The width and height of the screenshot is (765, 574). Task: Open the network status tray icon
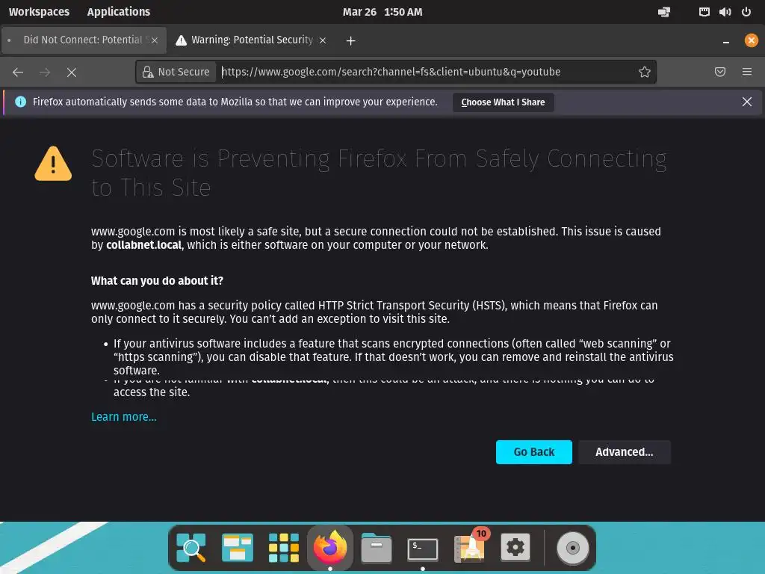[x=664, y=12]
